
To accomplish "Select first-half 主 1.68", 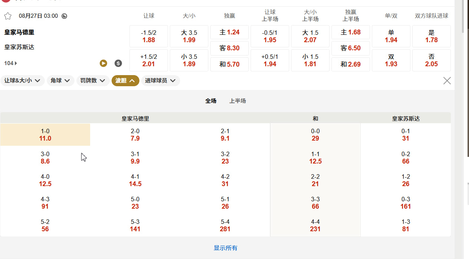I will (x=351, y=32).
